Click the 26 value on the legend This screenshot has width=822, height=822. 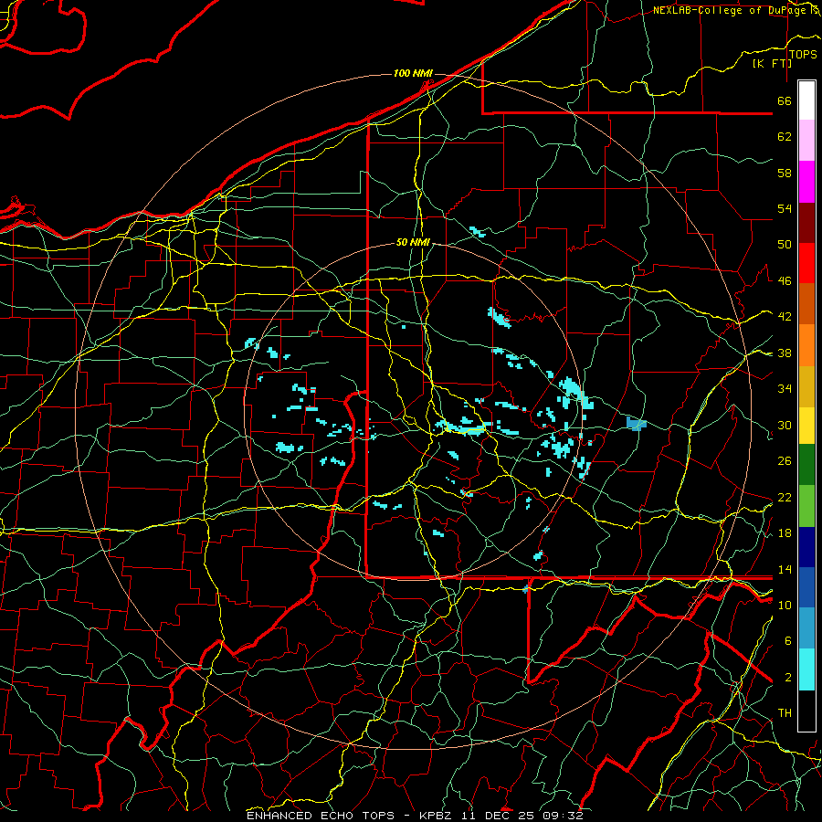click(785, 461)
